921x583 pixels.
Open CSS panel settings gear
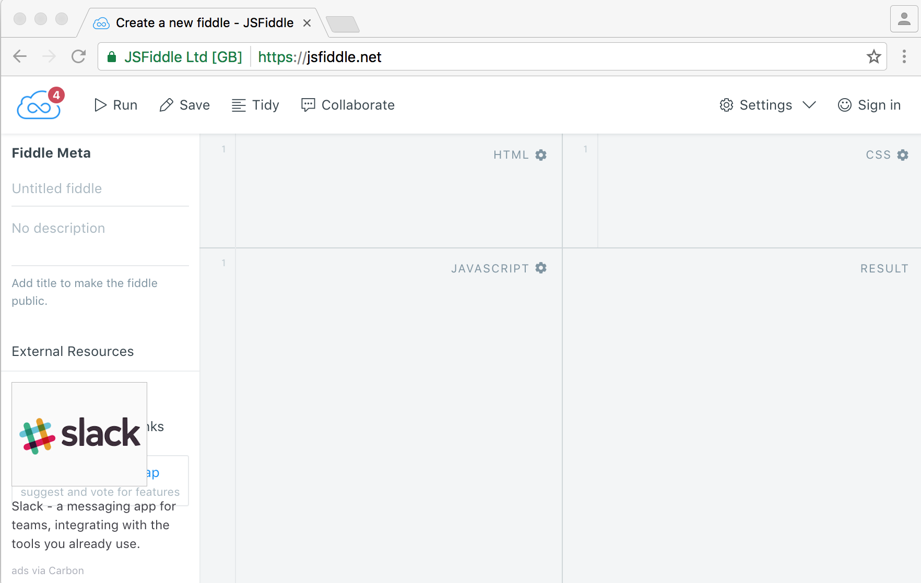click(x=903, y=155)
